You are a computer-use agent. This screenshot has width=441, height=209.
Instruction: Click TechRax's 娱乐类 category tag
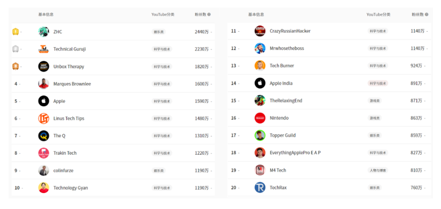[374, 187]
